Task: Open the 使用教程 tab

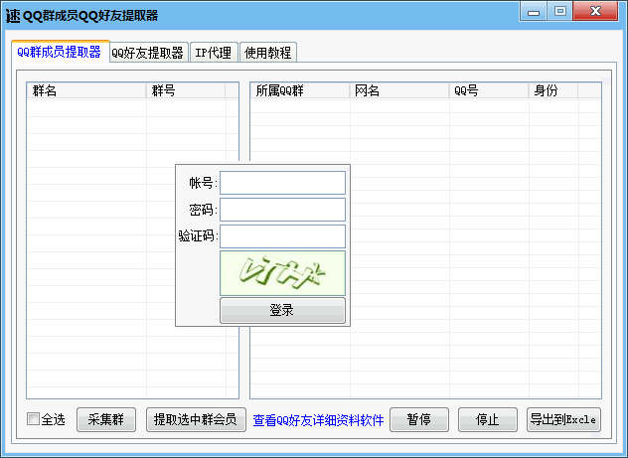Action: click(268, 53)
